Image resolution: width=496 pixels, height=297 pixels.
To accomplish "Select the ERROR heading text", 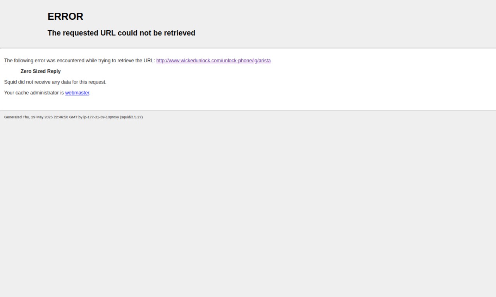I will (x=65, y=17).
